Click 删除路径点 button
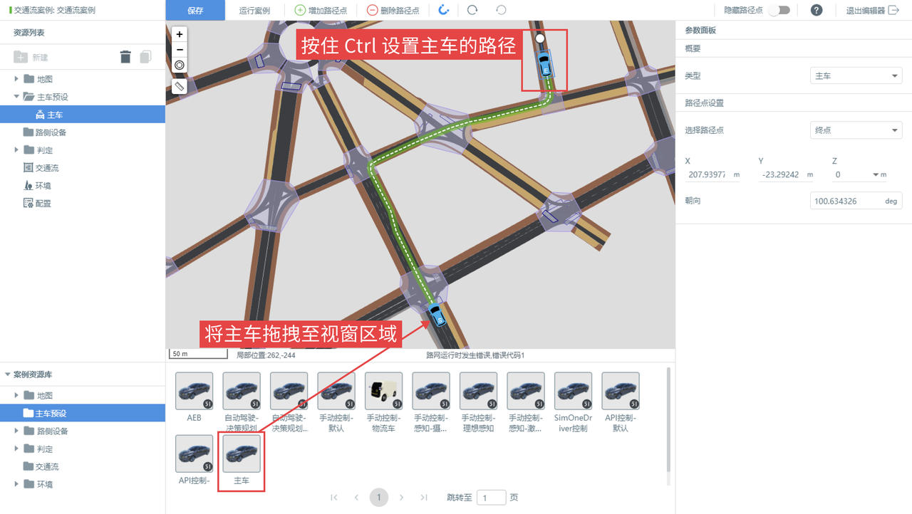This screenshot has width=912, height=514. tap(393, 10)
